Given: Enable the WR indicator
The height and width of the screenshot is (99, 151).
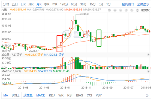Looking at the screenshot, I should (61, 95).
